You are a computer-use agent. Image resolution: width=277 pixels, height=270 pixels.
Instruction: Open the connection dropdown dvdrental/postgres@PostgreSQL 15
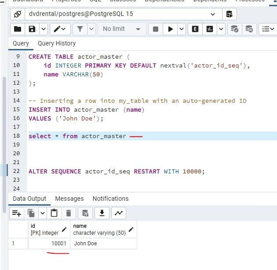[x=123, y=14]
